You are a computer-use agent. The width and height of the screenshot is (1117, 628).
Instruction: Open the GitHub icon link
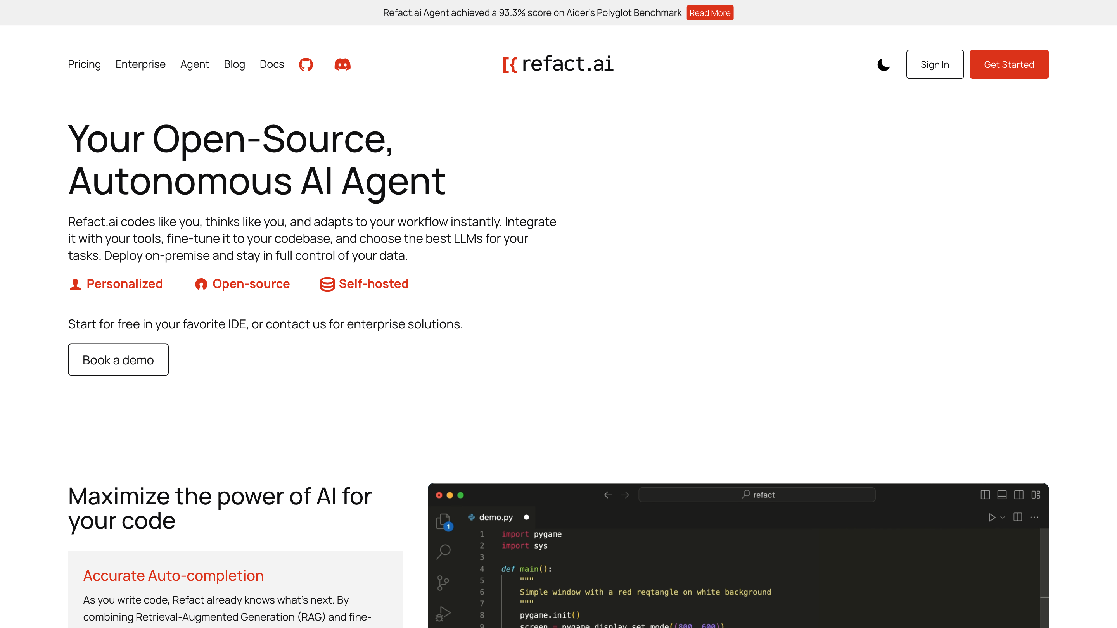306,65
